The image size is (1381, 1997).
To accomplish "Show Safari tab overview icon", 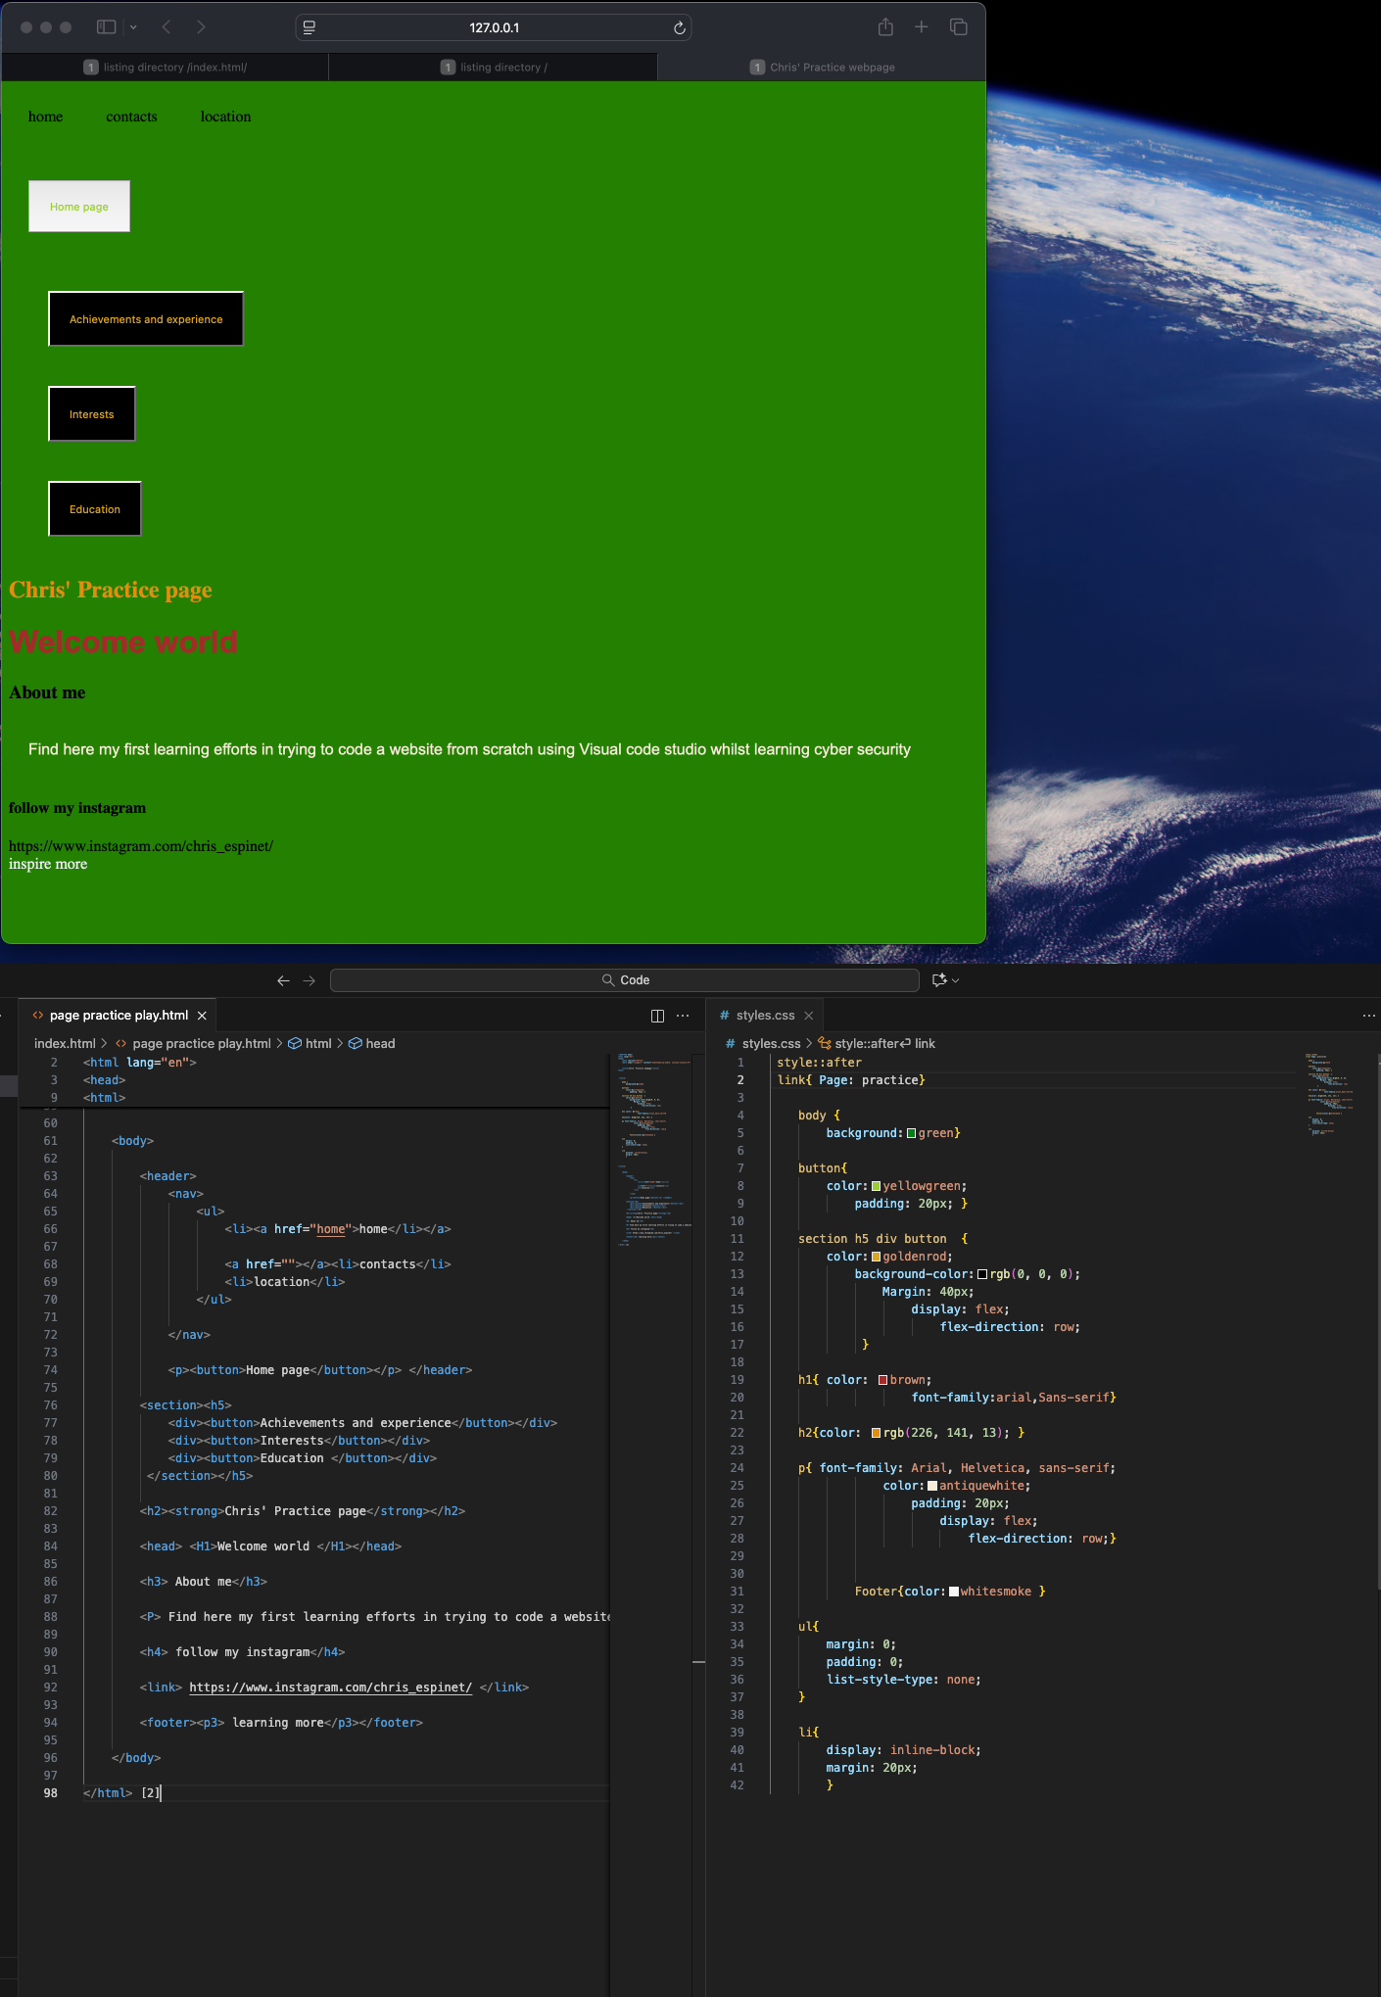I will pos(958,27).
